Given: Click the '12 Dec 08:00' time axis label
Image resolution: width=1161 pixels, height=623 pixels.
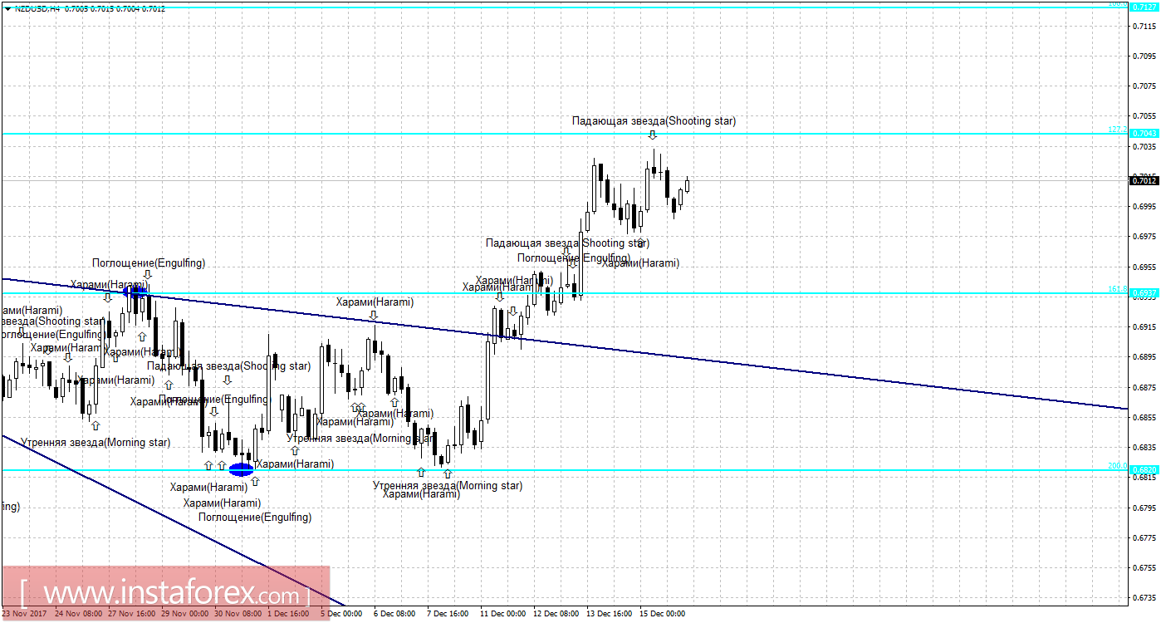Looking at the screenshot, I should [x=556, y=614].
